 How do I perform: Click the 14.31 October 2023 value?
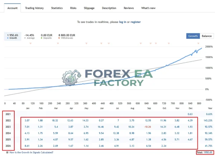coord(163,127)
